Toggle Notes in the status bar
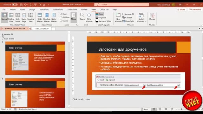The width and height of the screenshot is (203, 114). click(145, 109)
